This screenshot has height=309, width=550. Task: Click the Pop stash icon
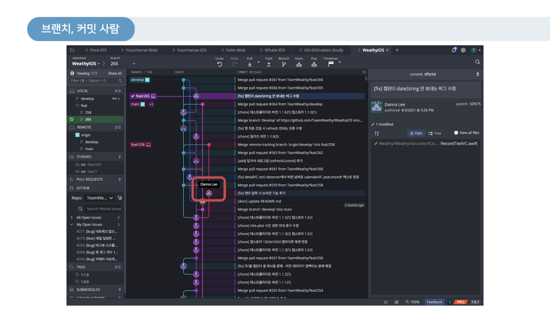point(314,64)
